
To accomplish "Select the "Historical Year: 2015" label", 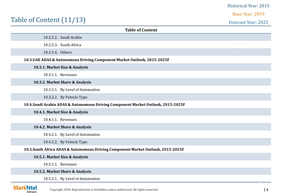I will click(248, 6).
